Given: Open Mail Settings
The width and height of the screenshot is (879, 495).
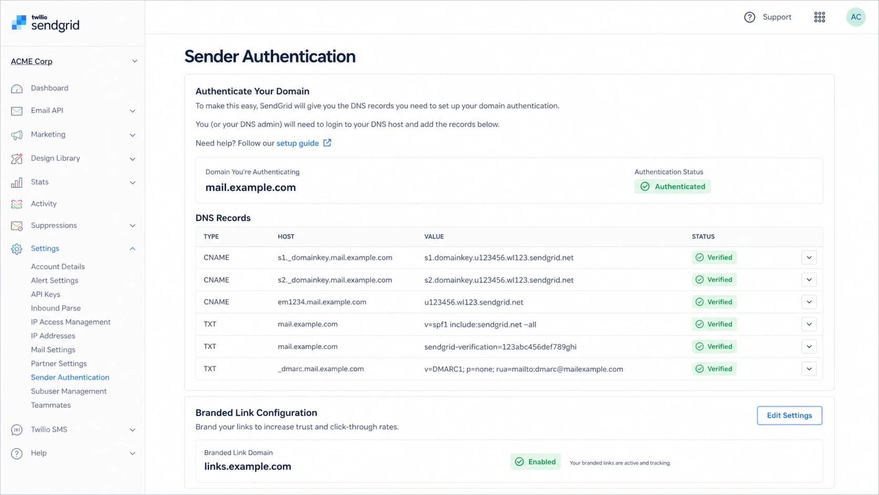Looking at the screenshot, I should pyautogui.click(x=53, y=350).
